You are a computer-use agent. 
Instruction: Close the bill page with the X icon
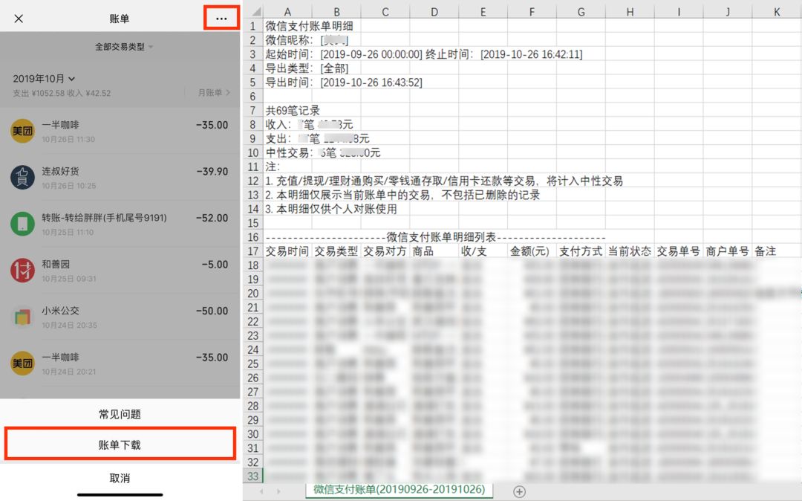[19, 19]
